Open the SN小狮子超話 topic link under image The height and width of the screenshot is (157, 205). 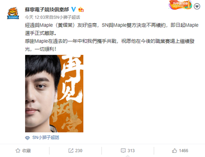tap(46, 138)
